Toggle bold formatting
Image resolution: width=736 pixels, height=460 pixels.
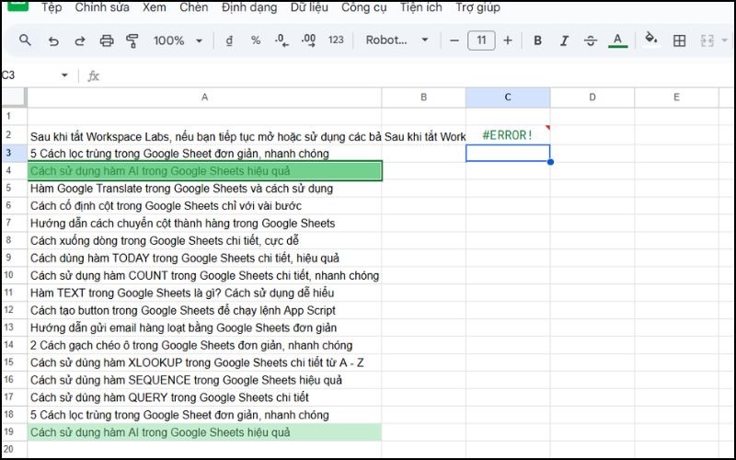[x=538, y=40]
